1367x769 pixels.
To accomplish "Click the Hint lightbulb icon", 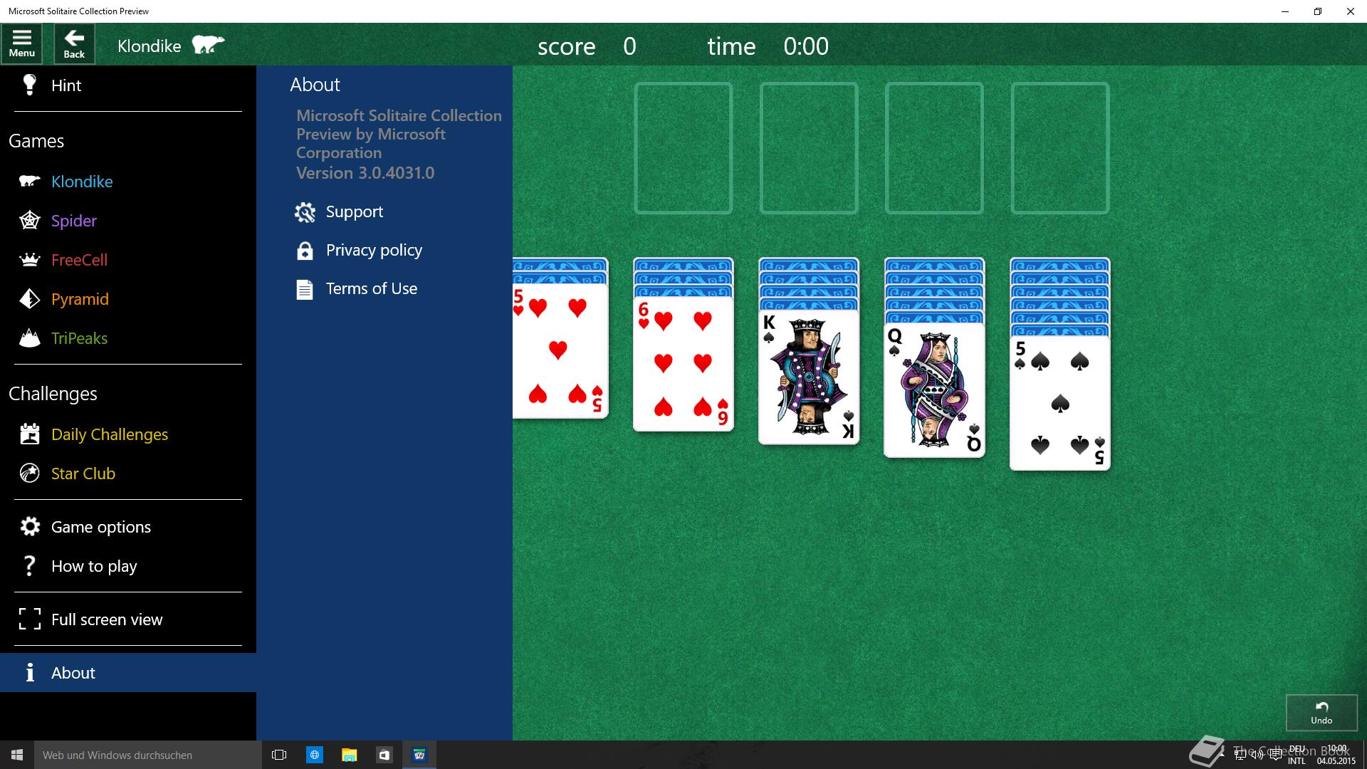I will pyautogui.click(x=29, y=85).
